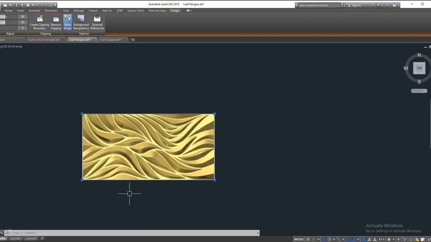The image size is (431, 242).
Task: Click the TOP face of the ViewCube
Action: pyautogui.click(x=419, y=68)
